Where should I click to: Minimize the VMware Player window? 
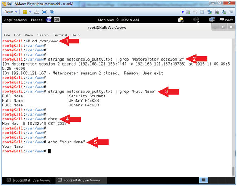coord(213,3)
